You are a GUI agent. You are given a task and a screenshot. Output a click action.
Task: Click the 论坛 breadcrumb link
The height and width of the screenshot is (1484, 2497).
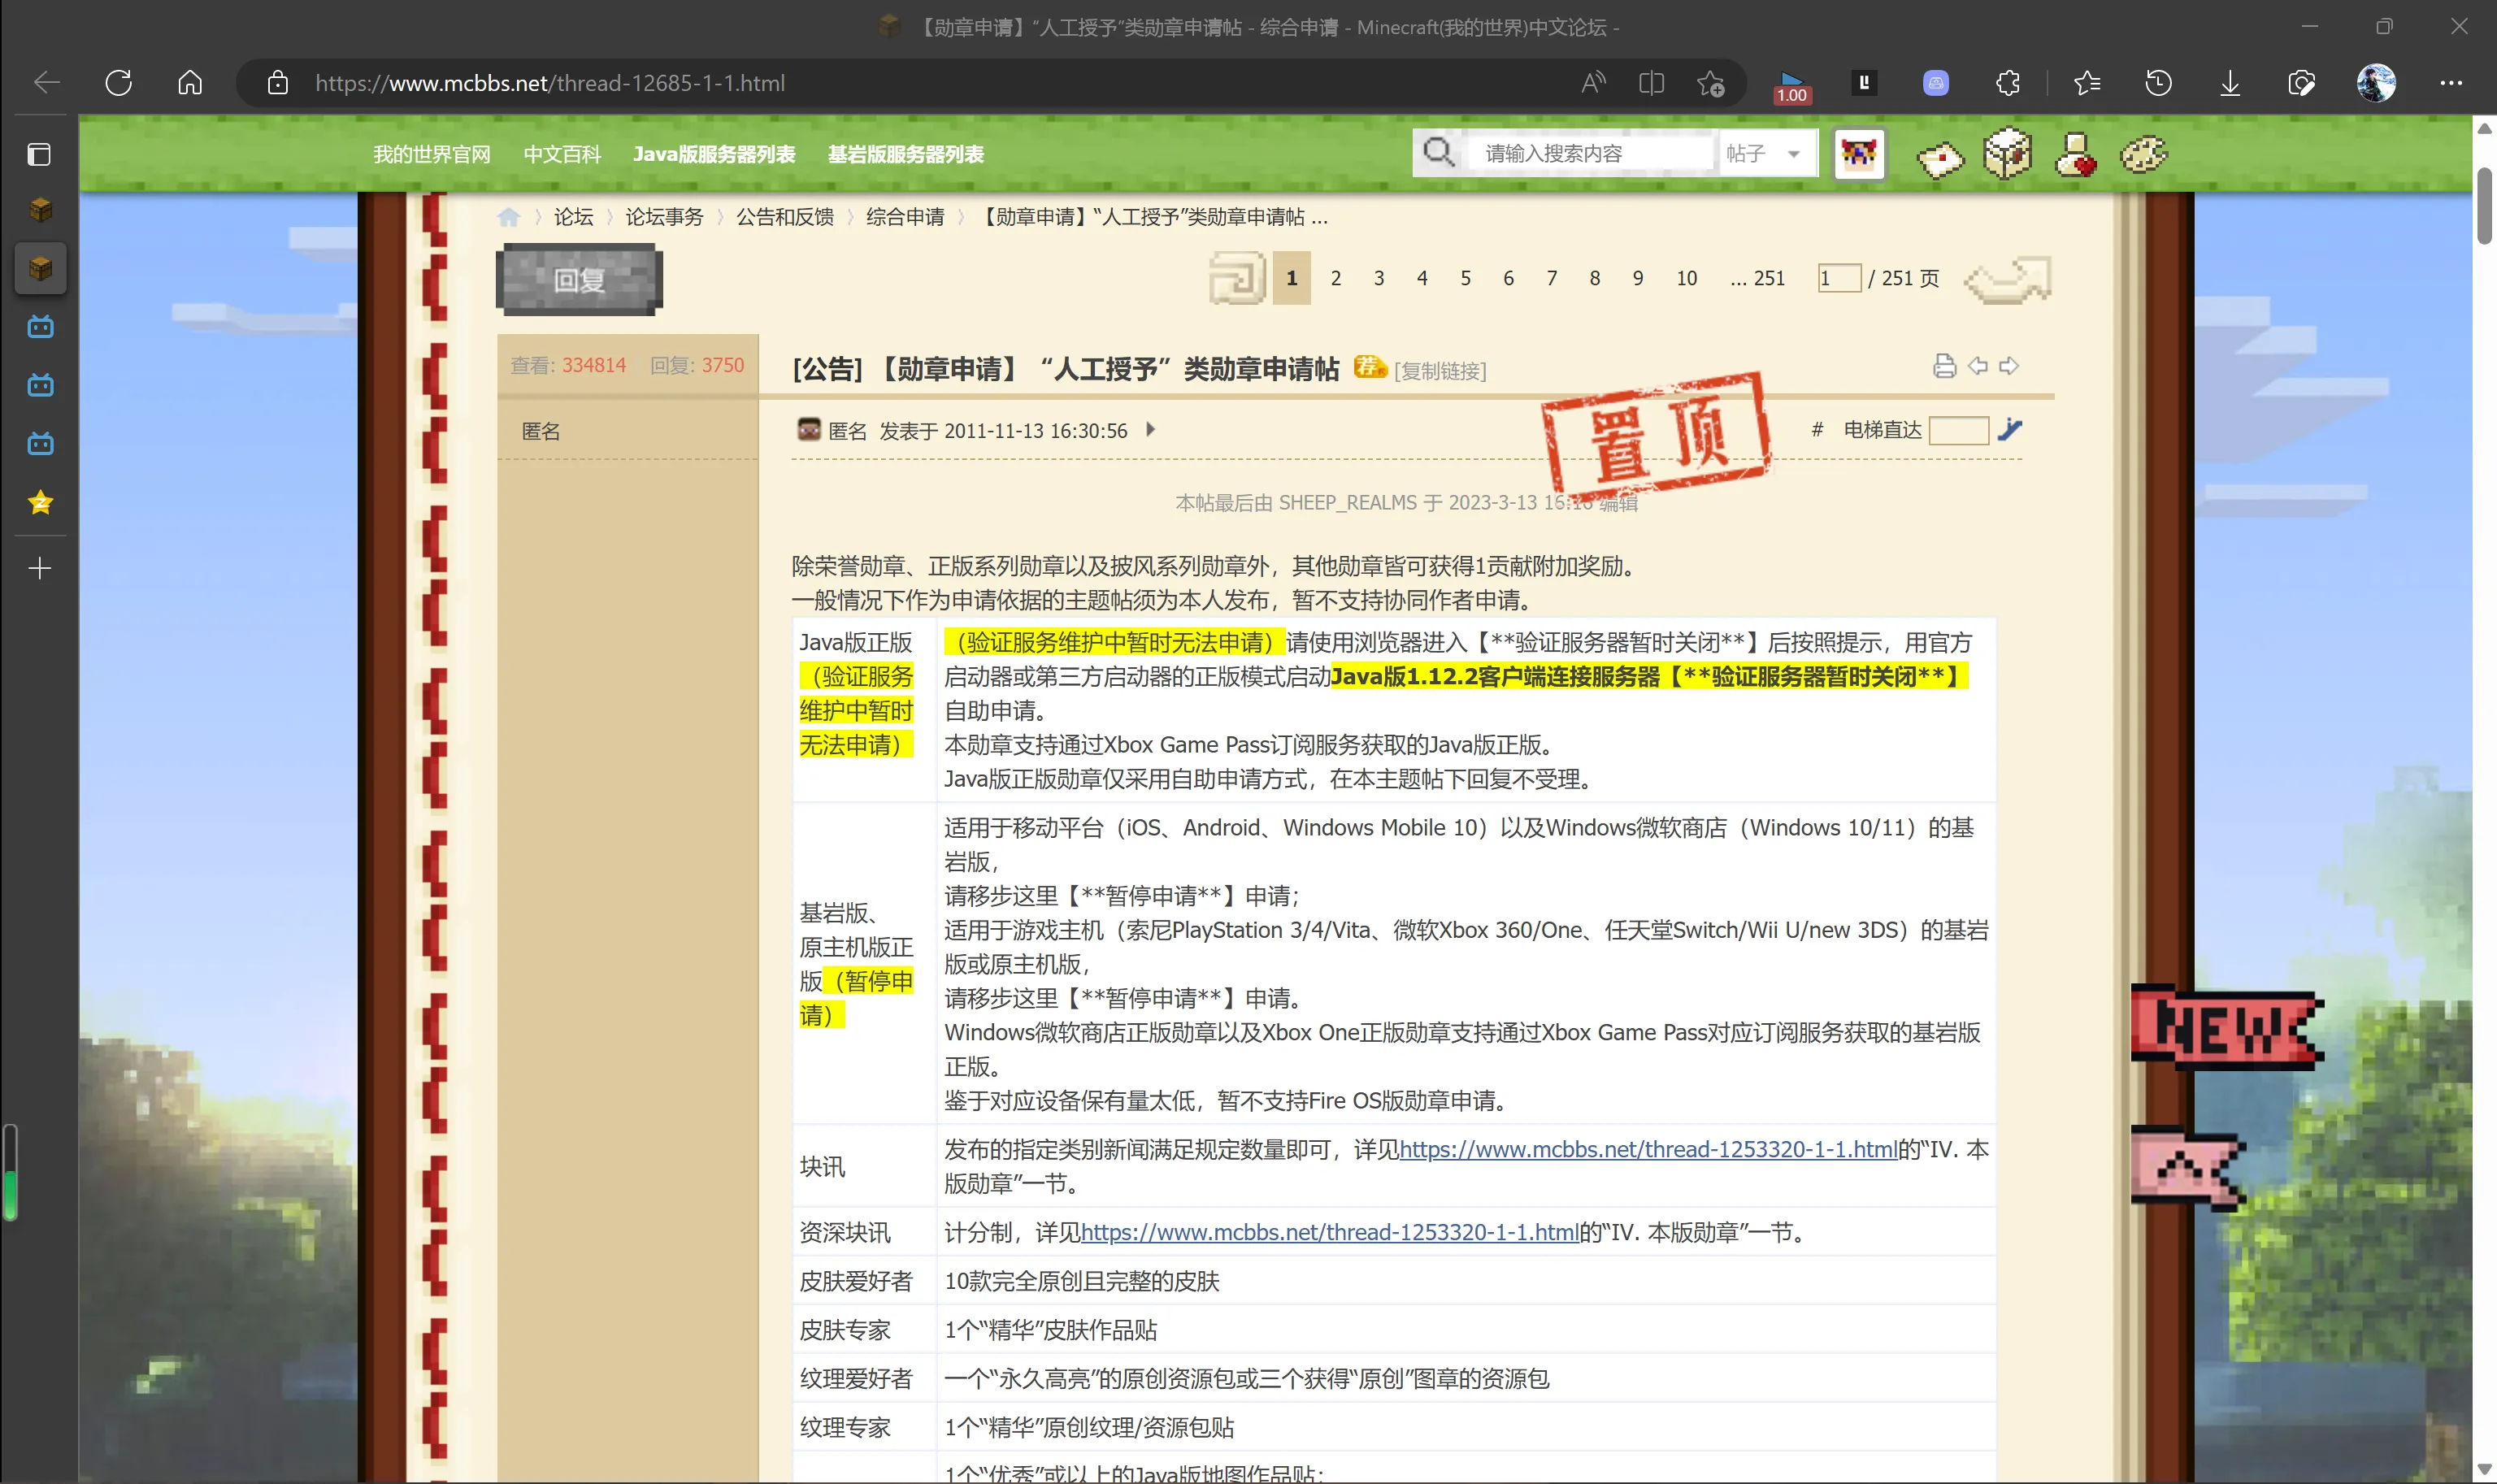(573, 217)
